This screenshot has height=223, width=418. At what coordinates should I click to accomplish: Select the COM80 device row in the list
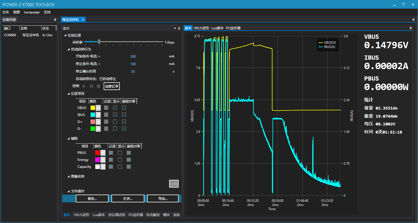pos(28,35)
